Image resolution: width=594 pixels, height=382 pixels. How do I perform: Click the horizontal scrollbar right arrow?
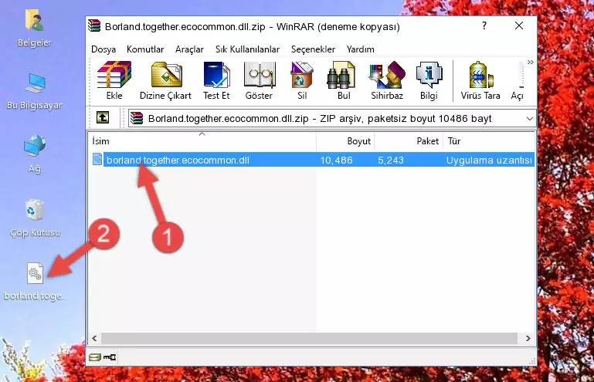(x=528, y=338)
